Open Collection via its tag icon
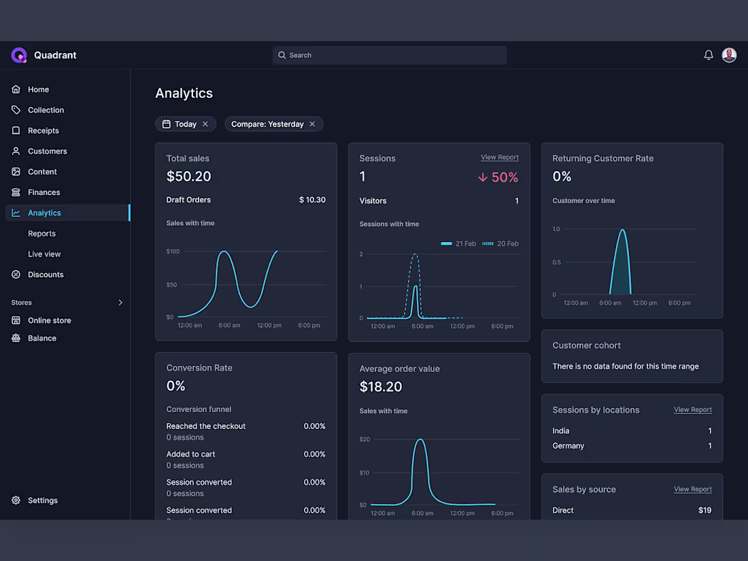This screenshot has height=561, width=748. (x=16, y=109)
